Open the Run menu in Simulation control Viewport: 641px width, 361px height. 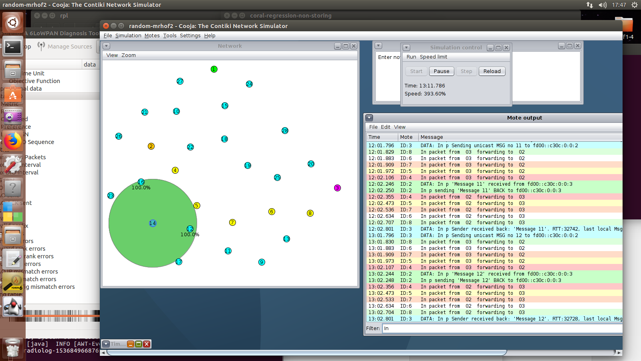[x=411, y=57]
